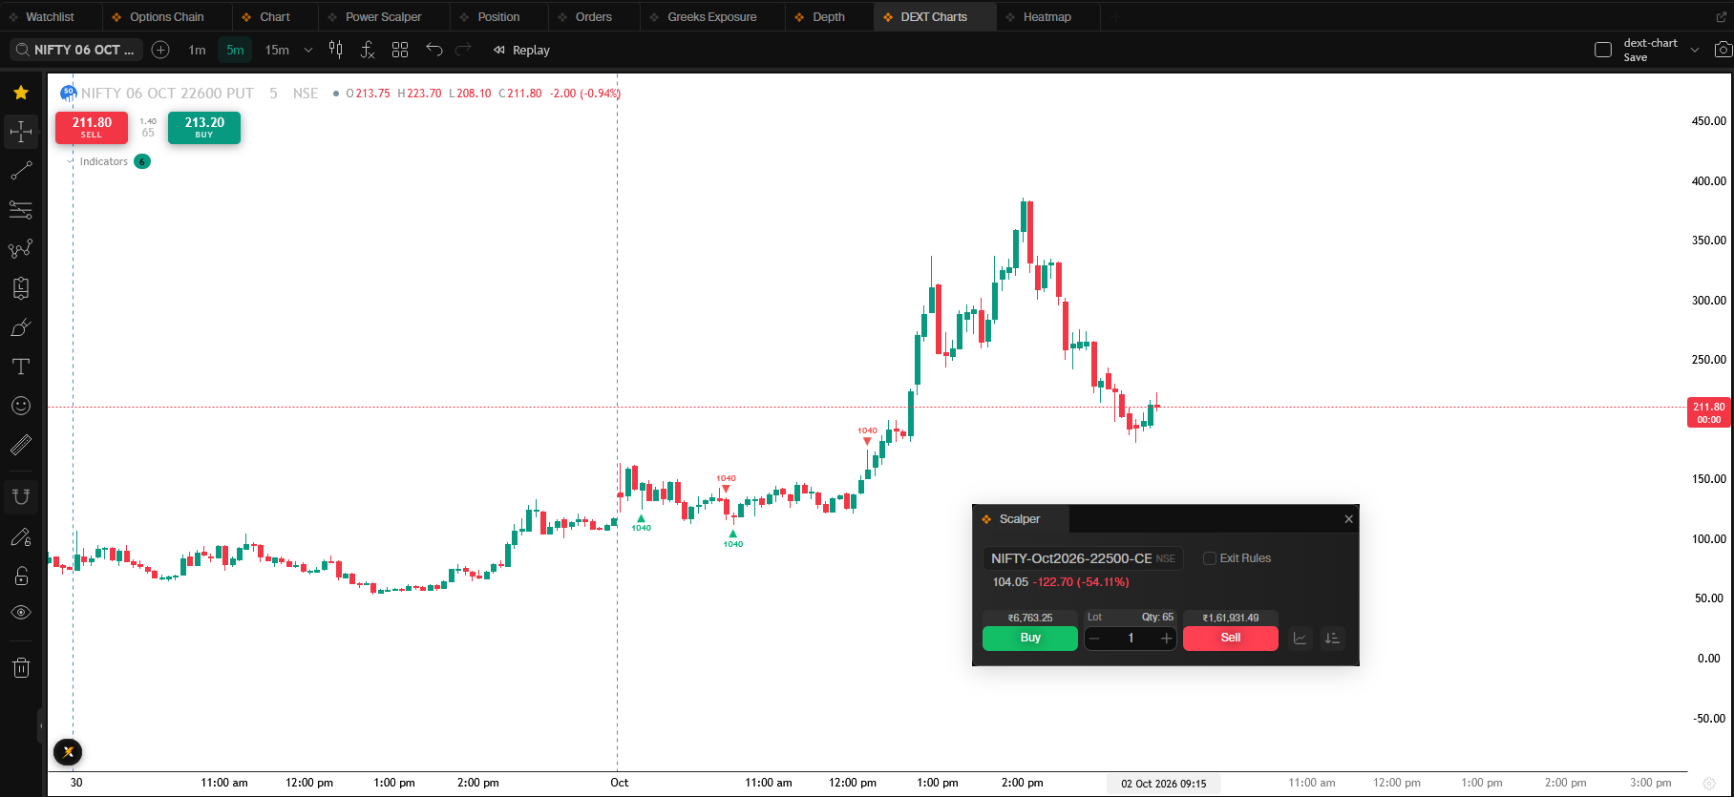
Task: Select the trend line drawing tool
Action: pyautogui.click(x=21, y=171)
